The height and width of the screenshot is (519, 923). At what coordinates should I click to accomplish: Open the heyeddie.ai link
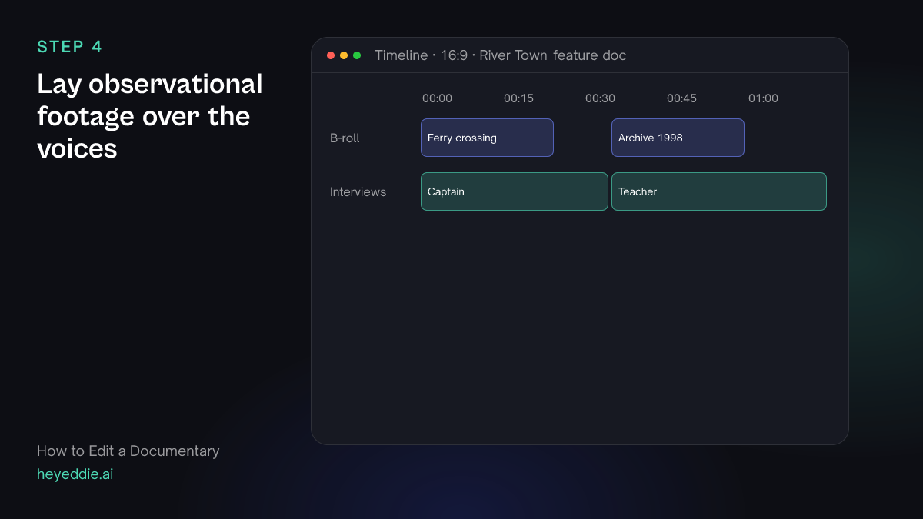[75, 474]
